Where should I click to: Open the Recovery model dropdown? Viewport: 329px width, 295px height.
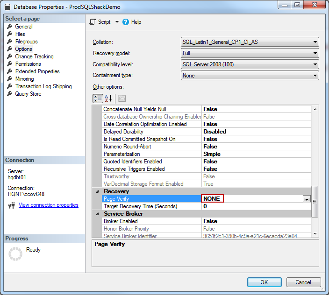coord(315,53)
